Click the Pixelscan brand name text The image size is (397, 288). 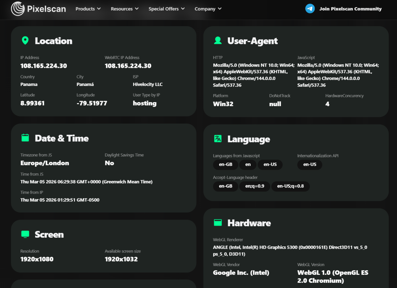(47, 9)
